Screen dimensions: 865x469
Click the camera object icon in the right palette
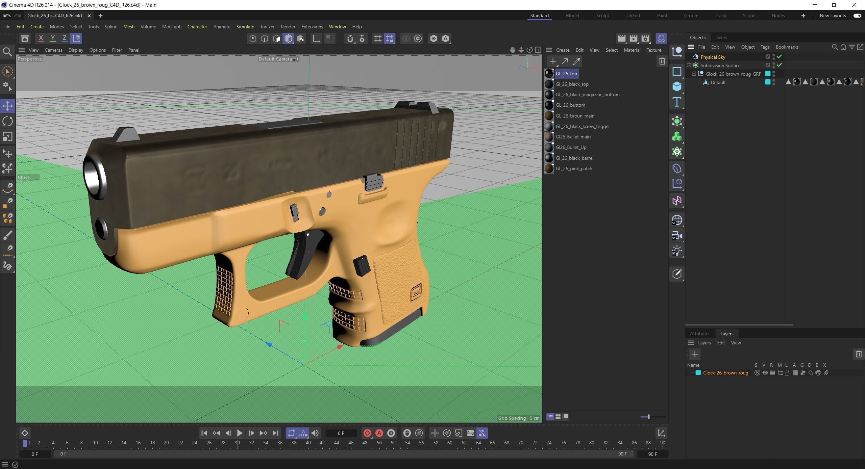click(x=677, y=236)
